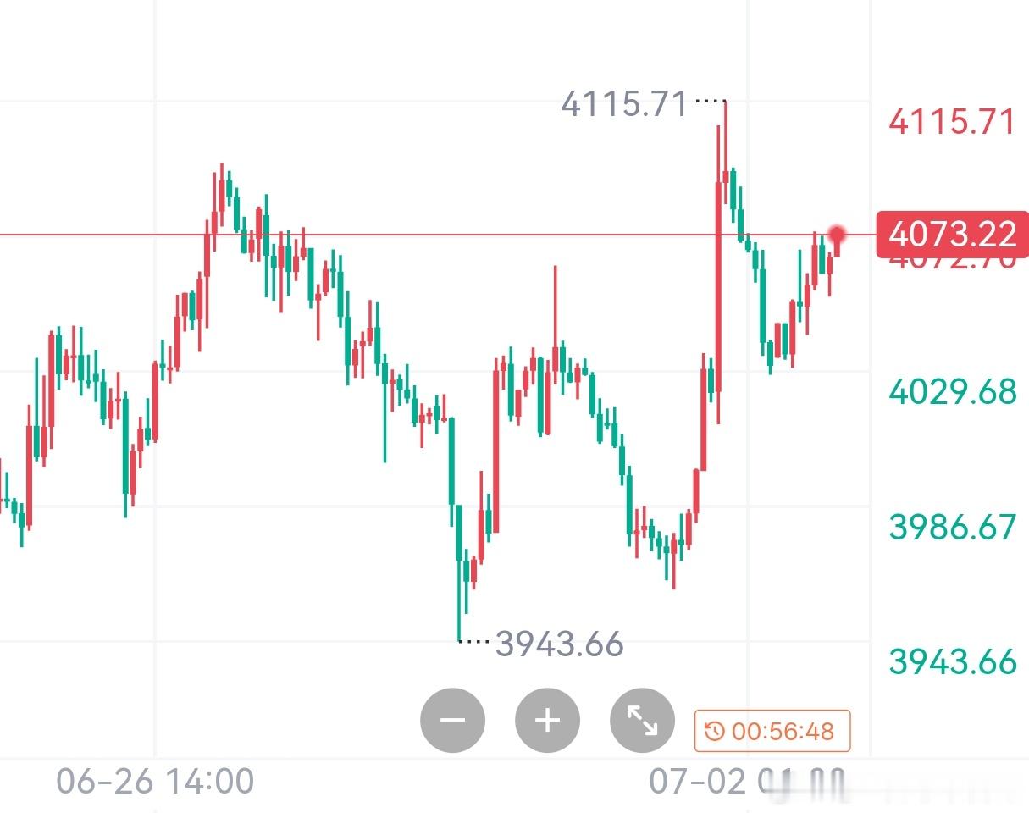The height and width of the screenshot is (813, 1029).
Task: Click the red 4115.71 label on the price axis
Action: (x=952, y=122)
